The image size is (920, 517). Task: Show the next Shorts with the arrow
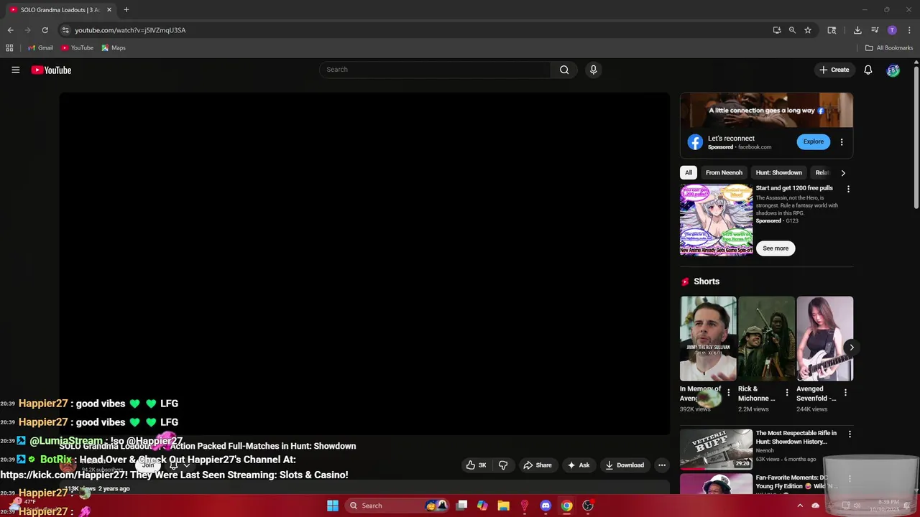click(x=852, y=348)
